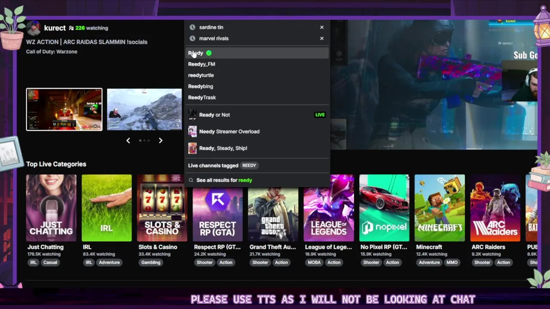550x309 pixels.
Task: Select the reedyturtle suggestion
Action: pyautogui.click(x=257, y=75)
